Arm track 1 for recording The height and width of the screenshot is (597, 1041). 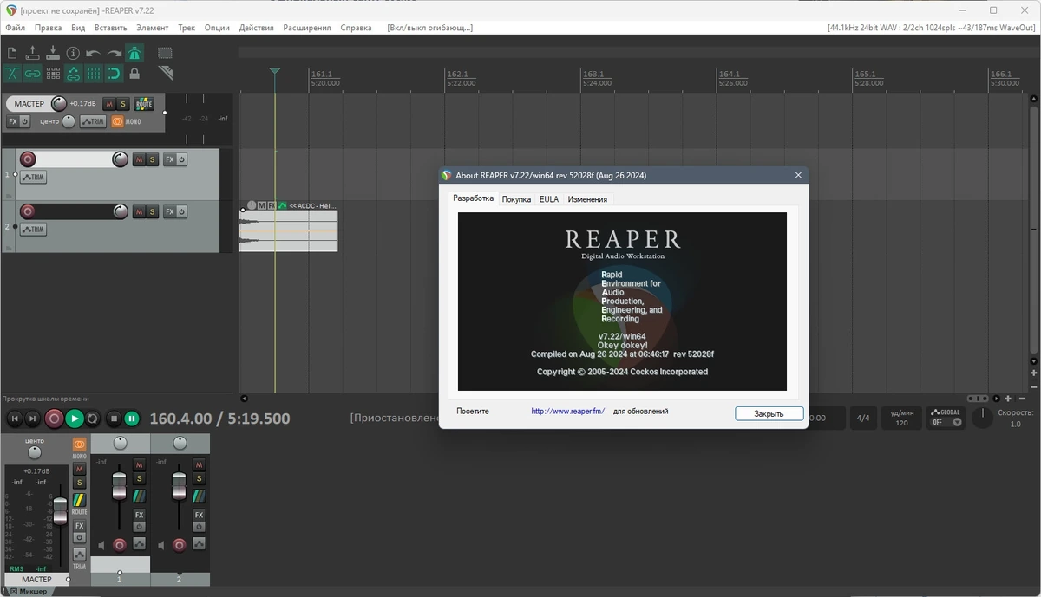28,159
